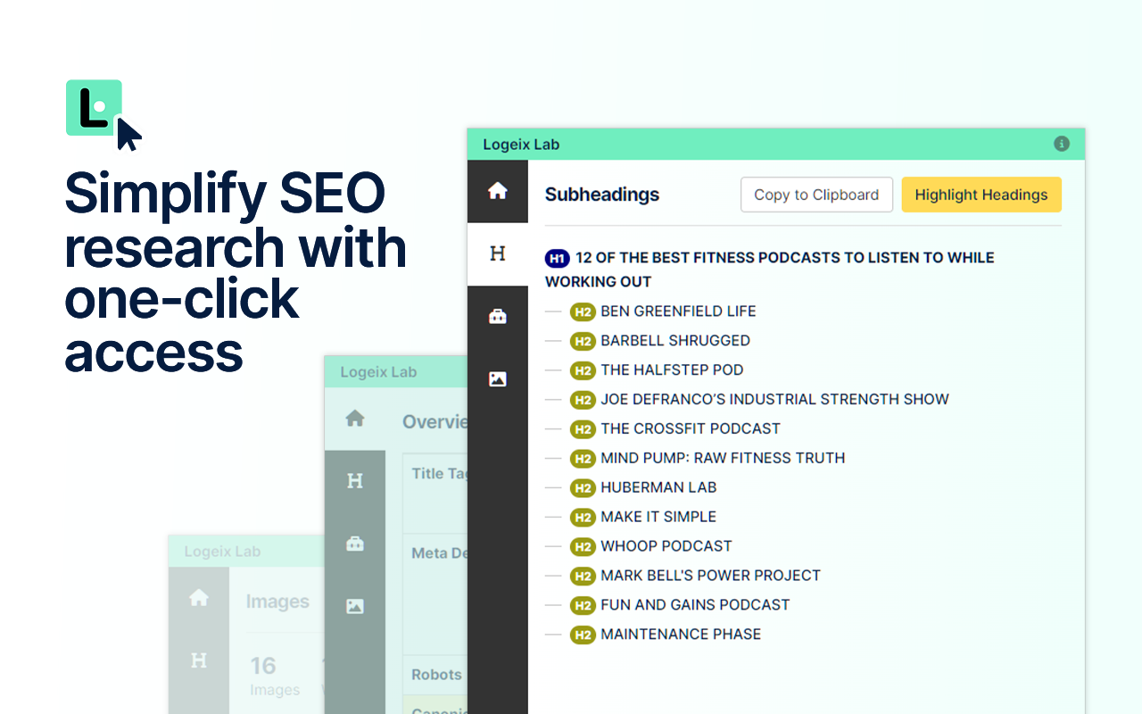Select HUBERMAN LAB heading
Screen dimensions: 1142x714
click(658, 487)
